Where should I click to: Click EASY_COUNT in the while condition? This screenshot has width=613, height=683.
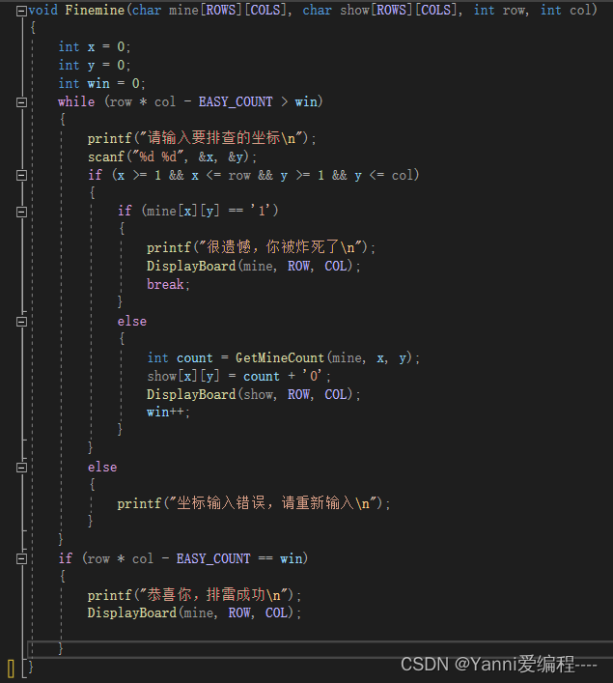point(236,101)
